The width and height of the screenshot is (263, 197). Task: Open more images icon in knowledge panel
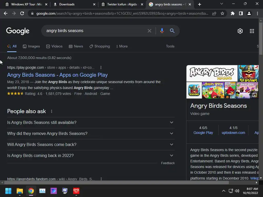(255, 95)
